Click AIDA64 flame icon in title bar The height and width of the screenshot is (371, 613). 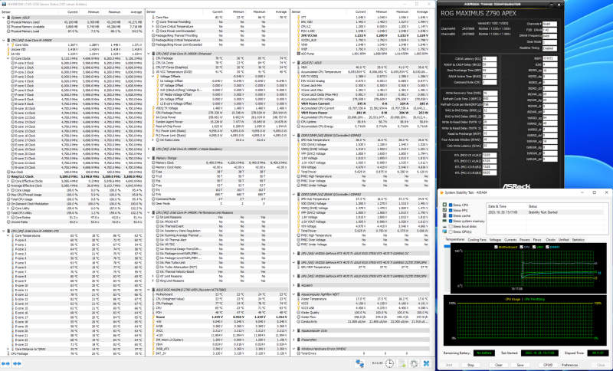pyautogui.click(x=441, y=192)
